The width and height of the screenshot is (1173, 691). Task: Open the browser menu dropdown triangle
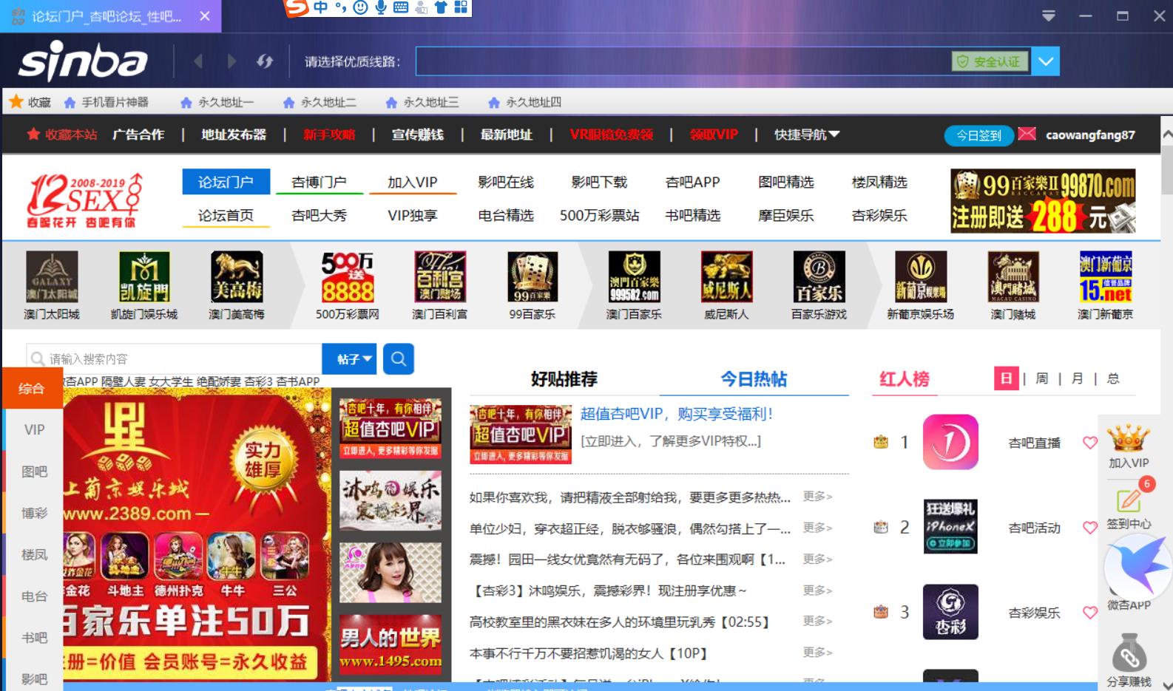(x=1048, y=16)
